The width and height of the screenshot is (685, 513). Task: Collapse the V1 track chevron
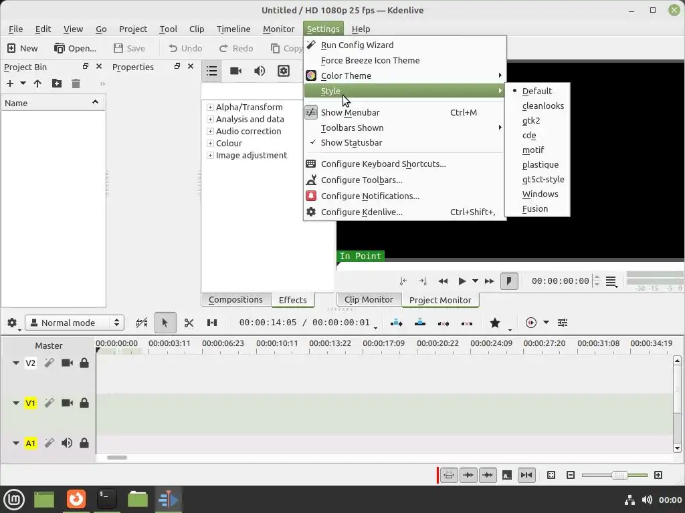coord(16,403)
